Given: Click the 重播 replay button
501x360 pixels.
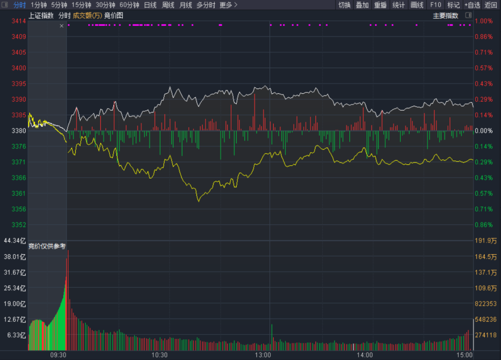Looking at the screenshot, I should click(380, 5).
